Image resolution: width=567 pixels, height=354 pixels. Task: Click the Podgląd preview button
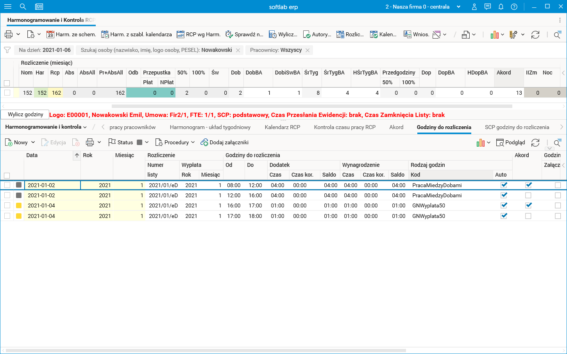point(510,143)
